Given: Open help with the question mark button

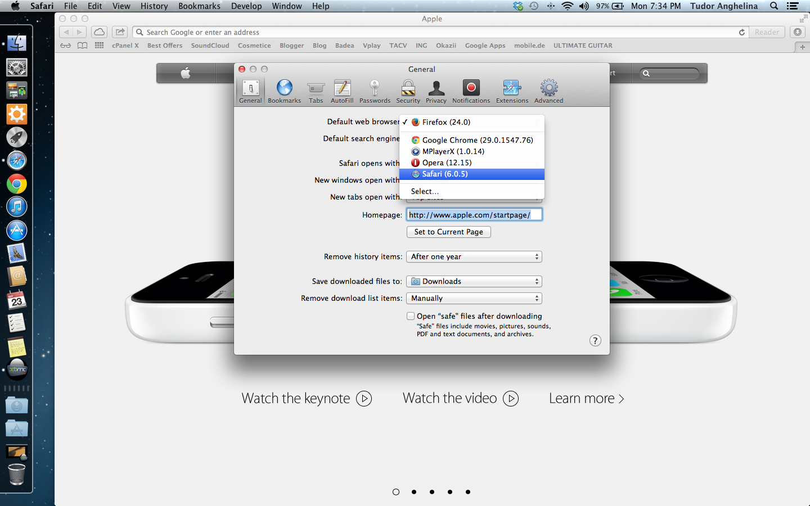Looking at the screenshot, I should (x=595, y=341).
